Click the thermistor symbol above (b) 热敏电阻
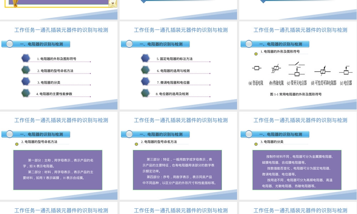357x214 pixels. tap(276, 68)
